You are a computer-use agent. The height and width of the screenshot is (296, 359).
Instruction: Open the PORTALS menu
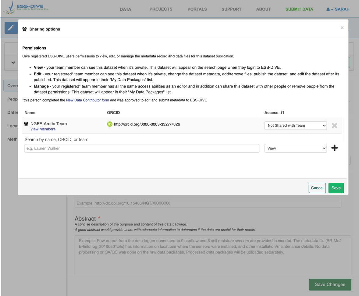197,9
